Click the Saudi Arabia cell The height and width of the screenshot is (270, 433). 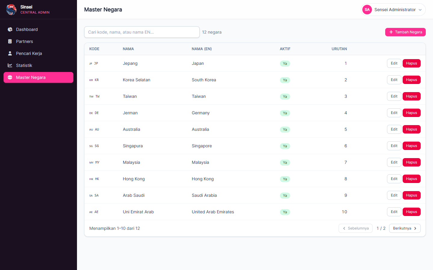(204, 195)
